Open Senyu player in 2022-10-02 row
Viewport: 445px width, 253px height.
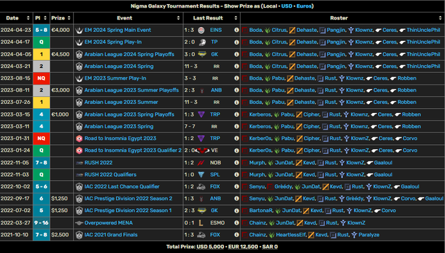[x=257, y=186]
